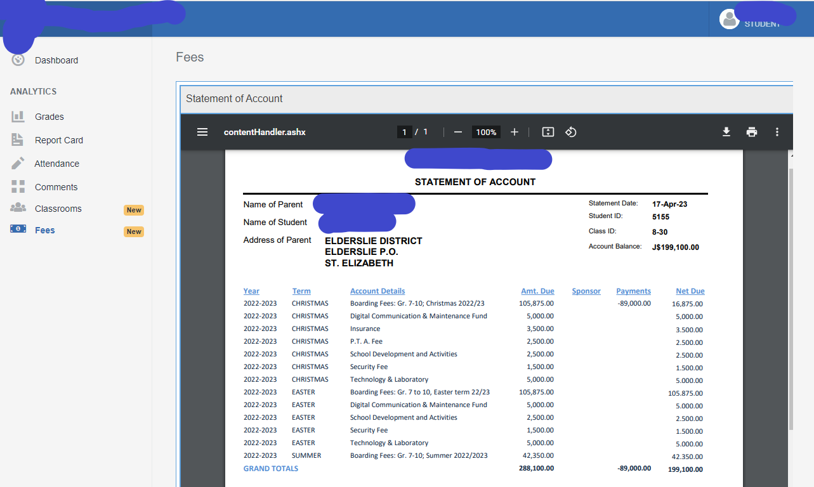Viewport: 814px width, 487px height.
Task: Click the Easter term 22/23 boarding fees row
Action: click(473, 393)
